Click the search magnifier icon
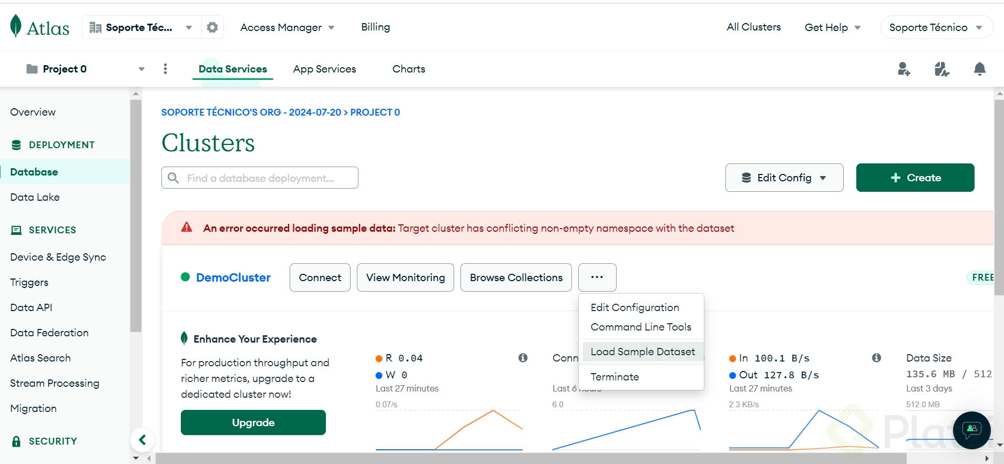Screen dimensions: 1004x464 [173, 178]
